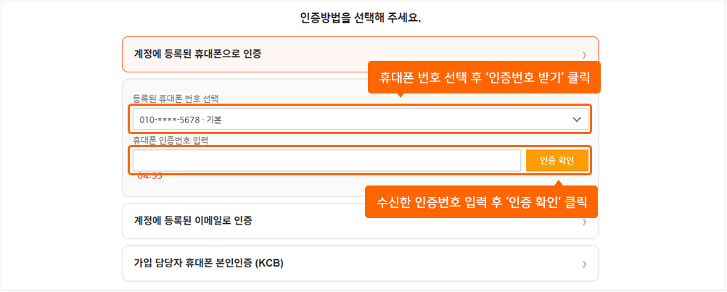Expand the 계정에 등록된 이메일로 인증 chevron
Image resolution: width=727 pixels, height=292 pixels.
pos(584,222)
